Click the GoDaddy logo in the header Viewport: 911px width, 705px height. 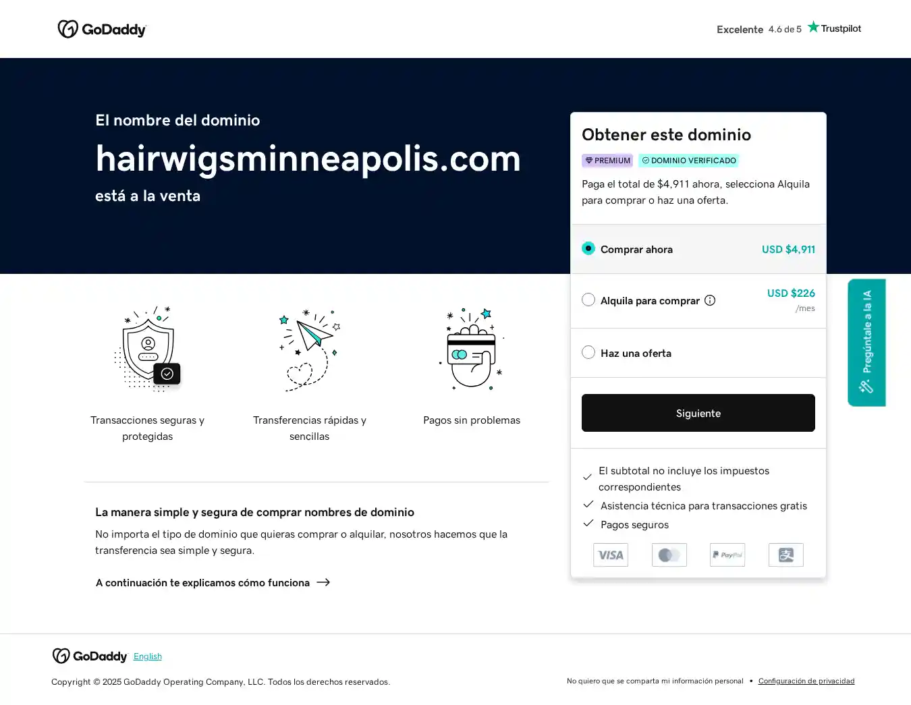pos(102,29)
